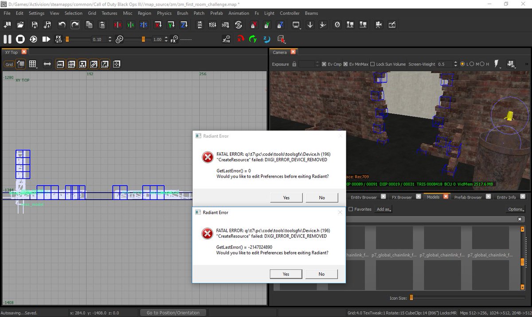The width and height of the screenshot is (532, 317).
Task: Click No in the upper Radiant Error dialog
Action: [322, 197]
